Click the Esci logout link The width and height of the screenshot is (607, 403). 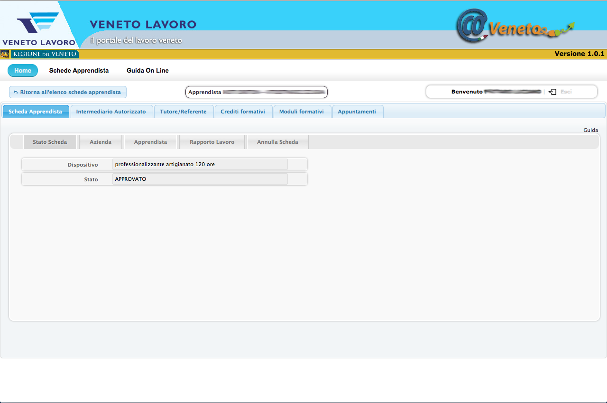[x=566, y=92]
